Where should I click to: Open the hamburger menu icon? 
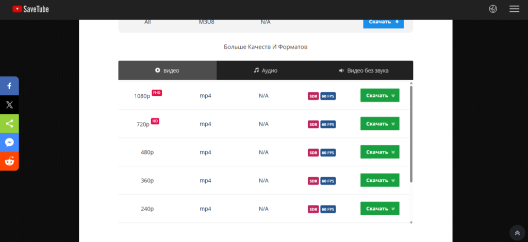tap(514, 9)
